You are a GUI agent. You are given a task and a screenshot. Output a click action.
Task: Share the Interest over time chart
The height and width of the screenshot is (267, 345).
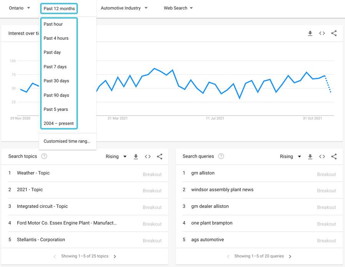point(334,33)
